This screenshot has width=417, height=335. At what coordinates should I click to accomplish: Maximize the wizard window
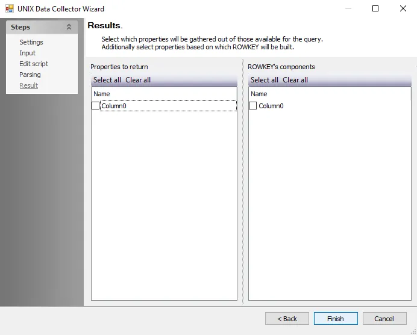[375, 8]
